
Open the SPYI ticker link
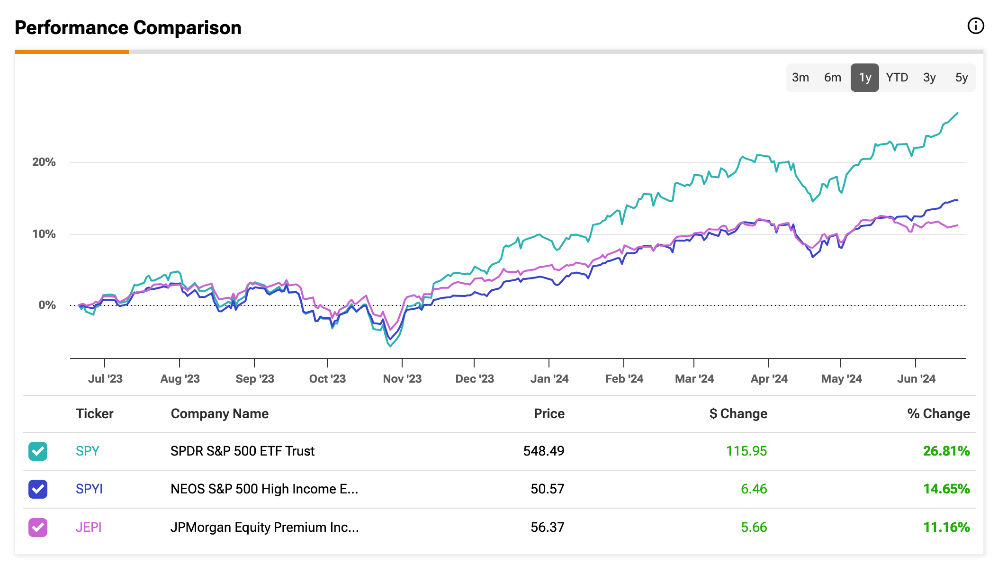tap(89, 489)
